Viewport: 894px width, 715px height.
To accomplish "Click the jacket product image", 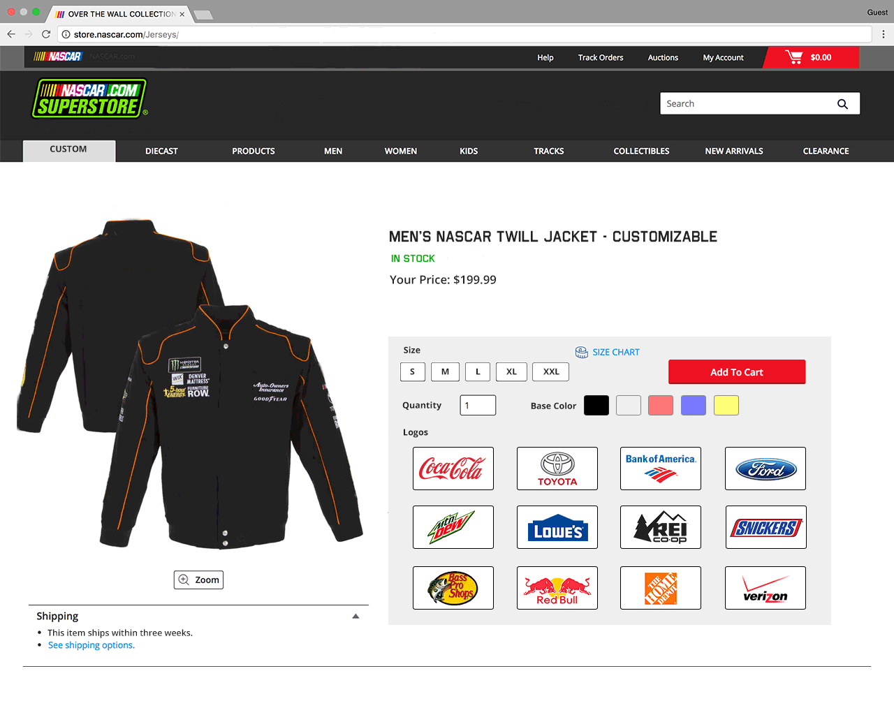I will coord(191,384).
